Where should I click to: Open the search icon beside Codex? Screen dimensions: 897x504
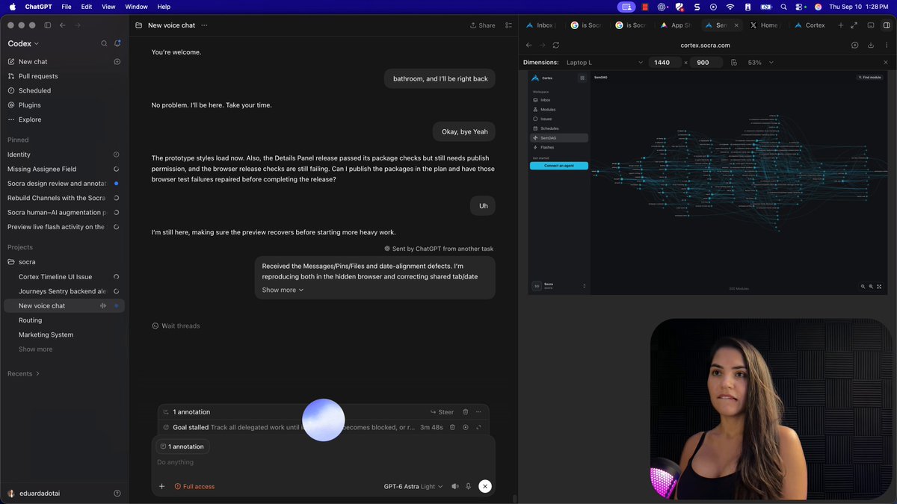click(x=104, y=43)
